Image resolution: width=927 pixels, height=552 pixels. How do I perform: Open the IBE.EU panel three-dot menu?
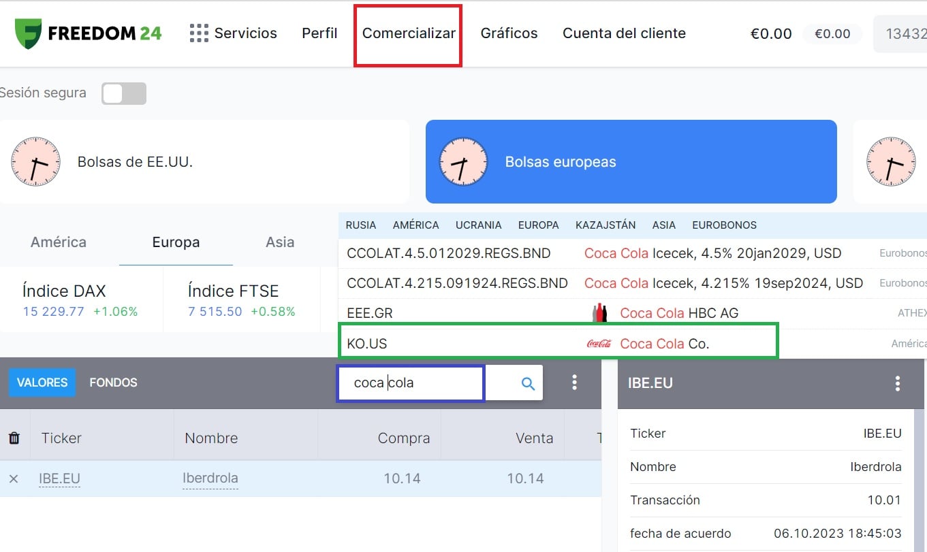pos(897,383)
